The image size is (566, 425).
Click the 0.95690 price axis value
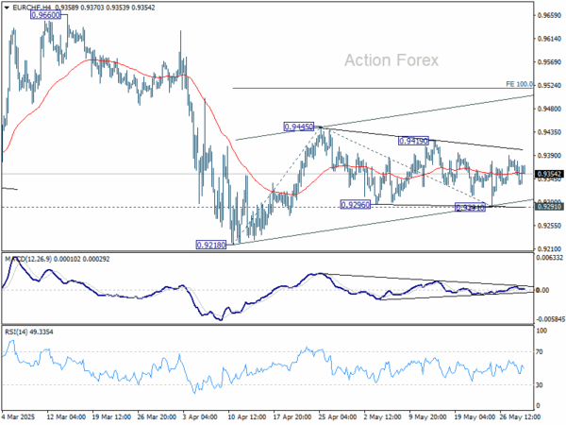pos(549,62)
